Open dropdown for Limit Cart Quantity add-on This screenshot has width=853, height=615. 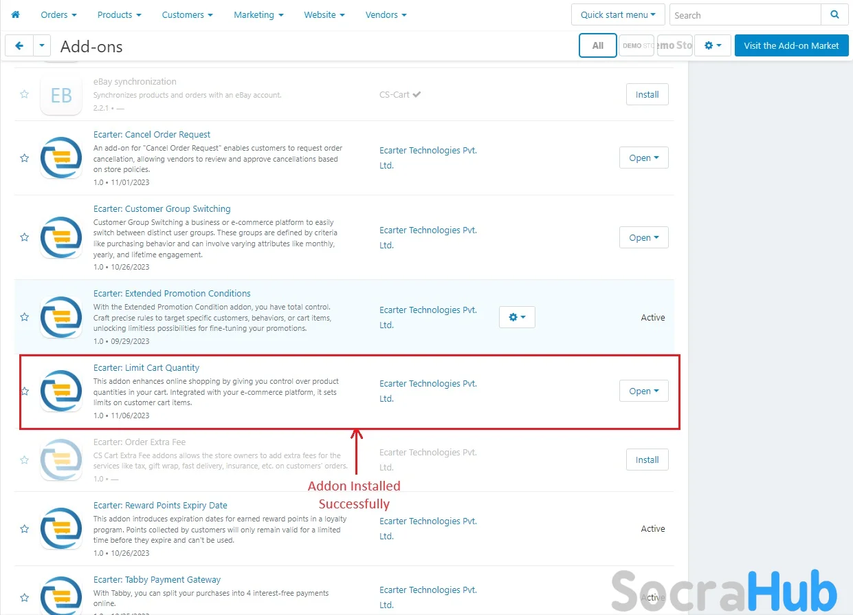coord(644,391)
